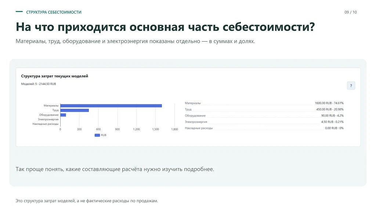Click the Материалы bar in the chart
This screenshot has width=376, height=212.
pyautogui.click(x=111, y=106)
